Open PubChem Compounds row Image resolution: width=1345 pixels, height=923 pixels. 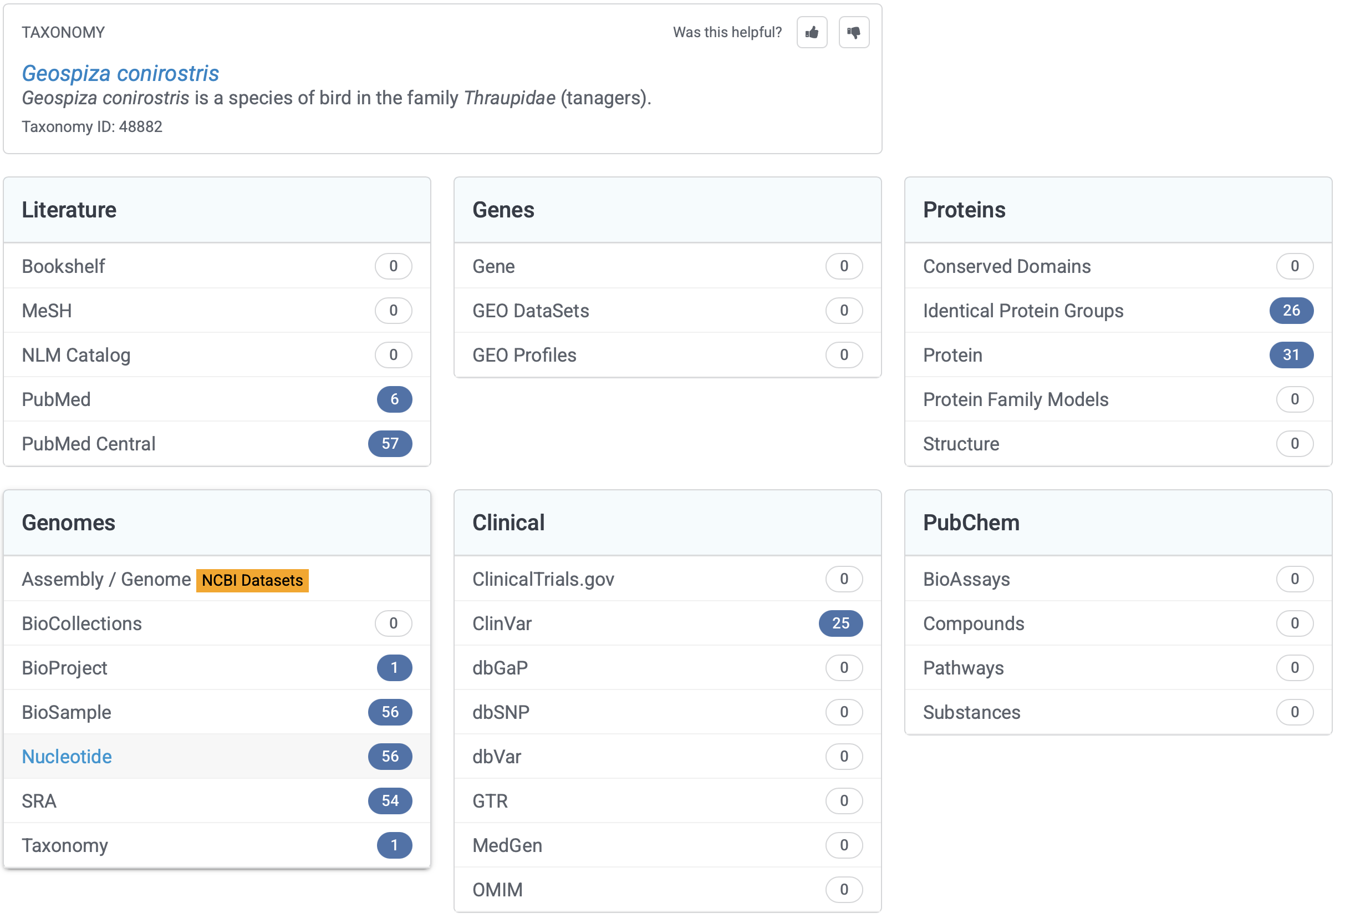[974, 623]
